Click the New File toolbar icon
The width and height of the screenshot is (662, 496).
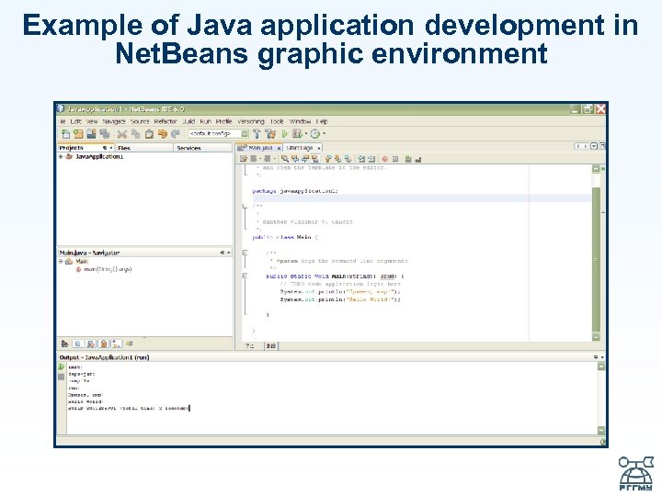click(65, 134)
